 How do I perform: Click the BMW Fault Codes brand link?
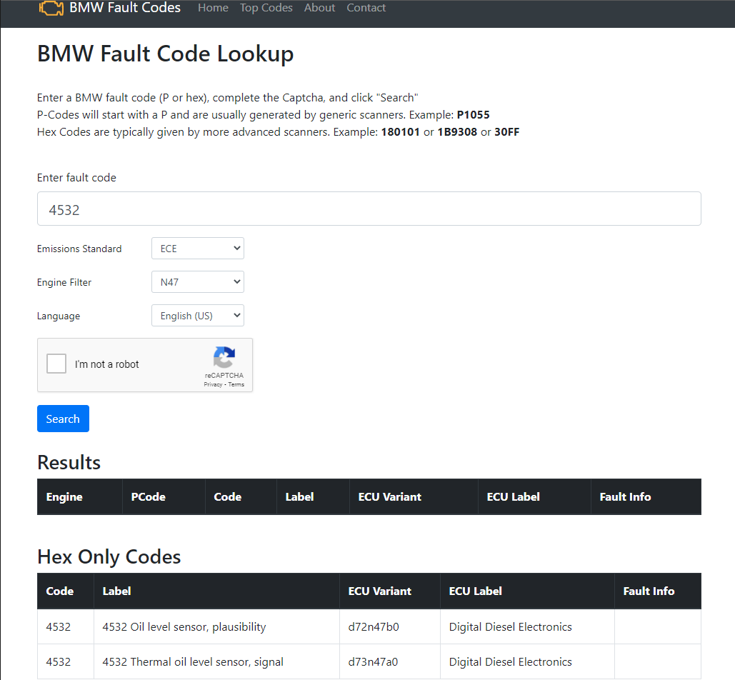point(125,8)
